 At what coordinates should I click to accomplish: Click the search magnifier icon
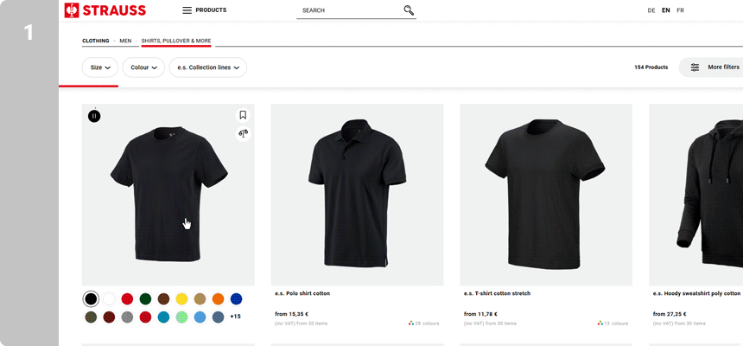coord(409,10)
